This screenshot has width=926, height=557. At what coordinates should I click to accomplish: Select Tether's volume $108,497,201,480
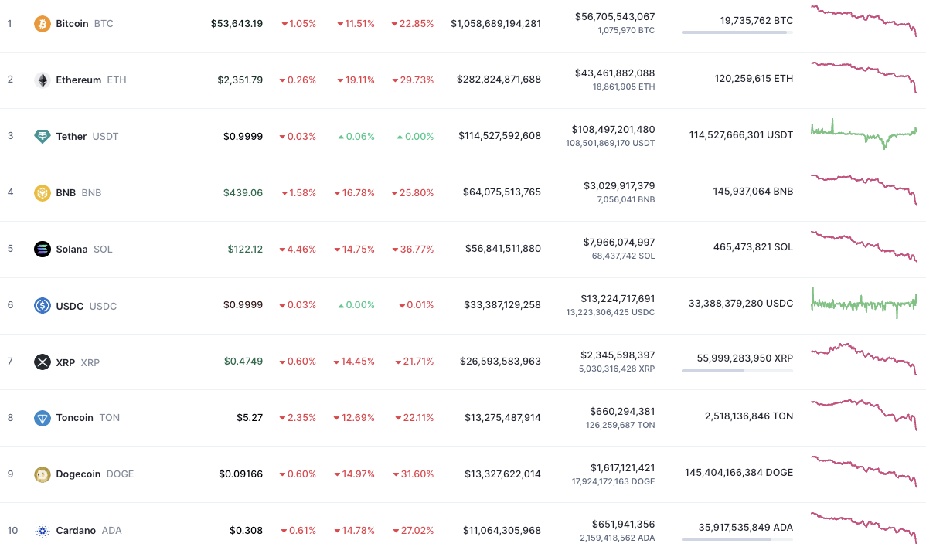click(613, 129)
